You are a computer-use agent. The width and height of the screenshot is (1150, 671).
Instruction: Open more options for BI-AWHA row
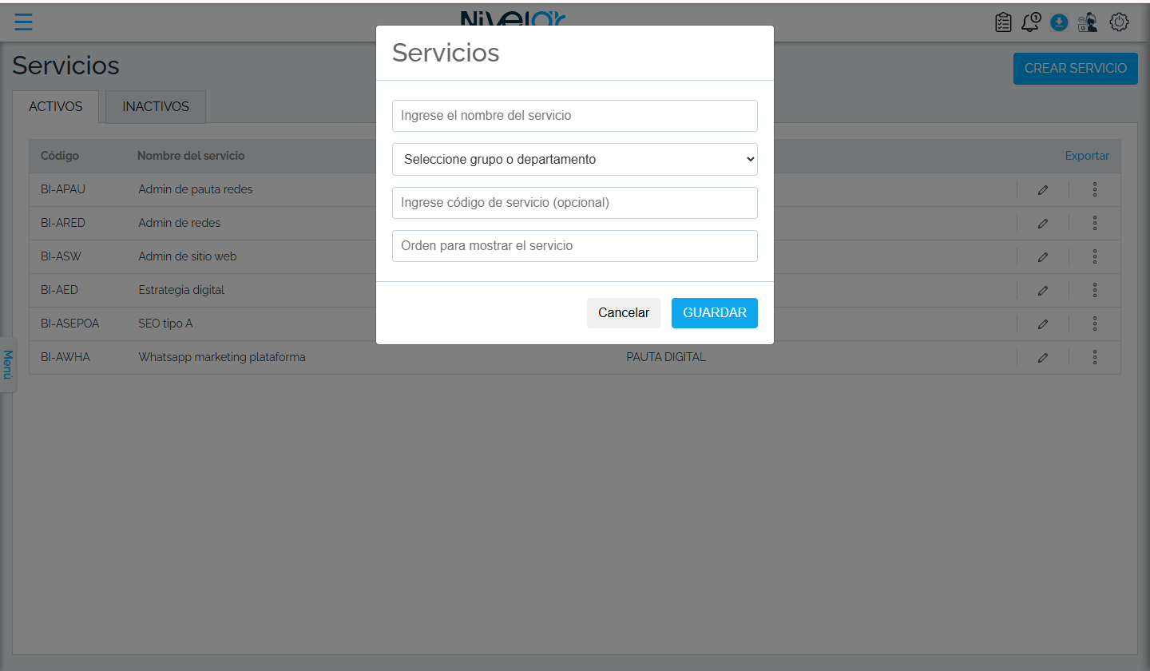[x=1095, y=357]
